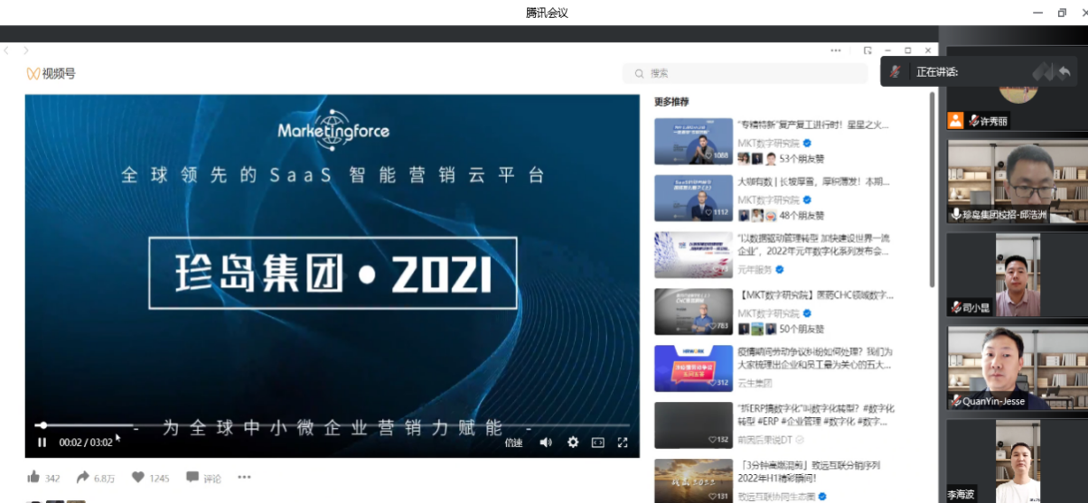Click the reply arrow icon in the speaking bar
1088x503 pixels.
1065,71
